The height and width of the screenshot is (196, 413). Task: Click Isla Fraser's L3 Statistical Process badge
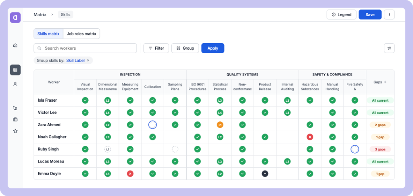tap(220, 100)
